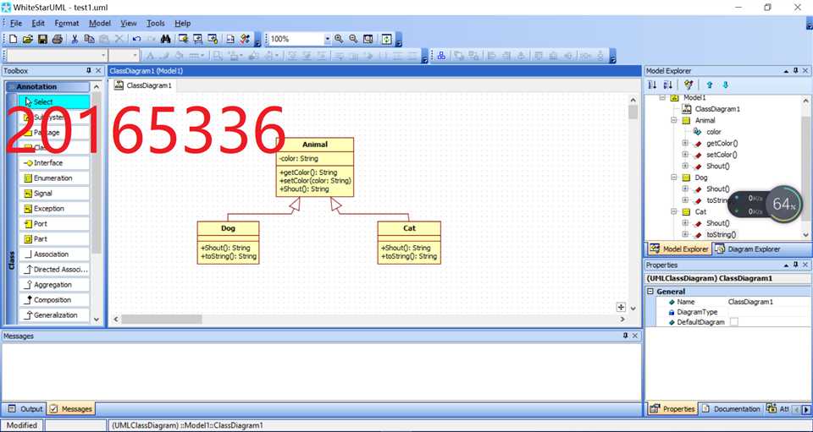Pin the Toolbox panel

click(89, 71)
